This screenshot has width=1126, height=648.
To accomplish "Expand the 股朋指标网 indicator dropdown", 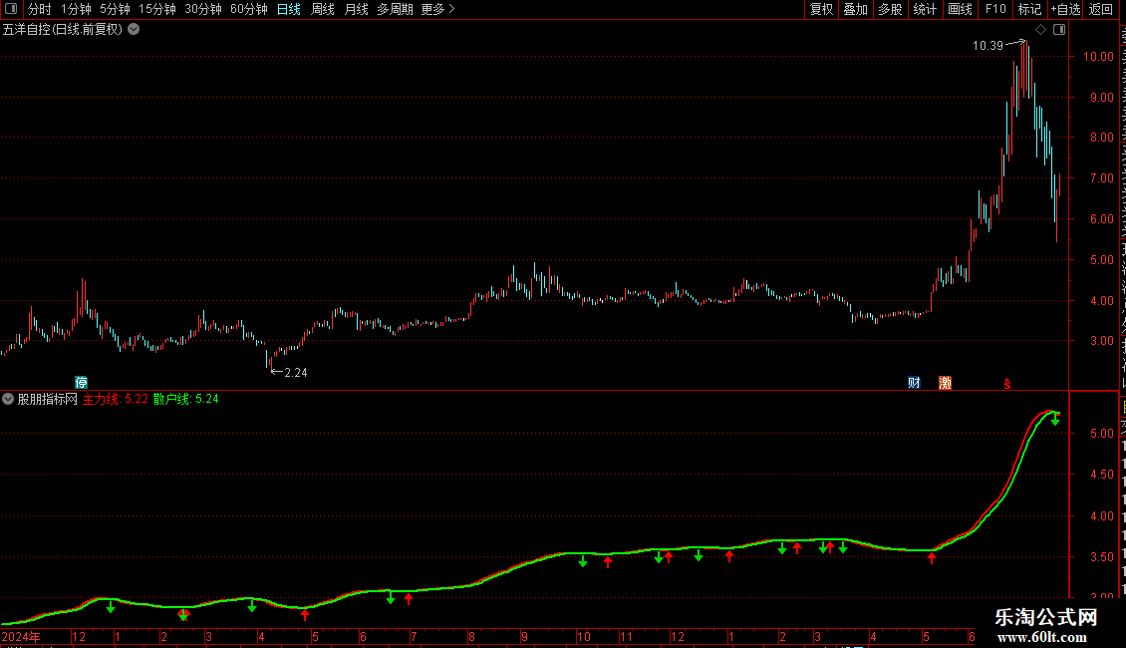I will [8, 399].
